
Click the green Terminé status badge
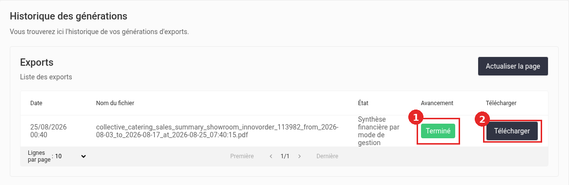tap(438, 131)
